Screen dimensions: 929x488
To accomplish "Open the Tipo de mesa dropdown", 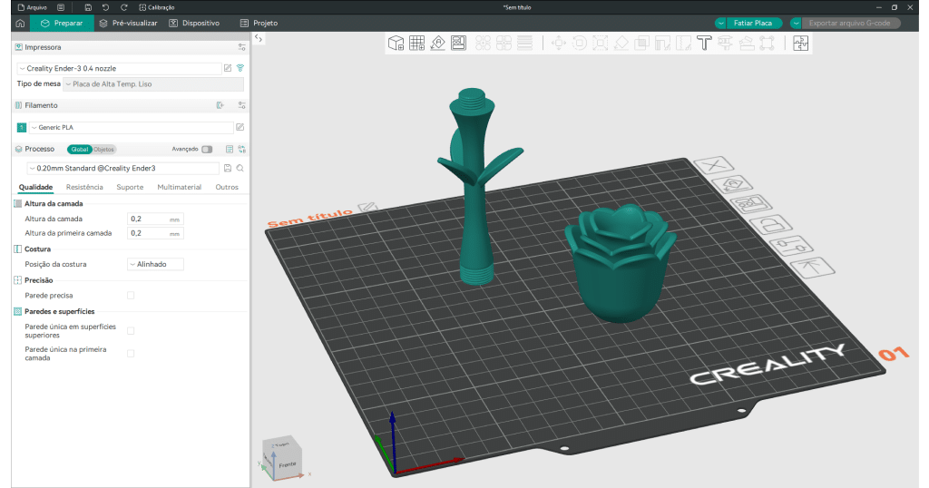I will point(153,84).
